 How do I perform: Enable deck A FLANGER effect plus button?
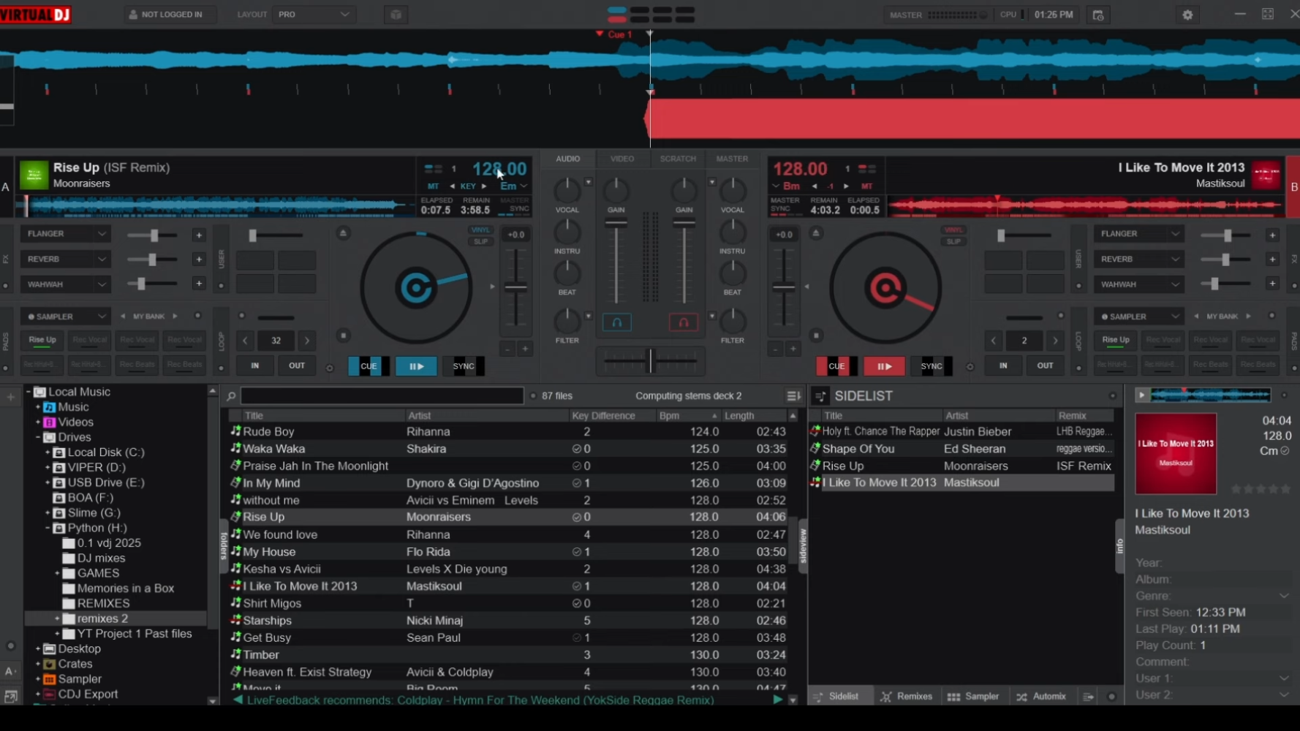(x=198, y=235)
